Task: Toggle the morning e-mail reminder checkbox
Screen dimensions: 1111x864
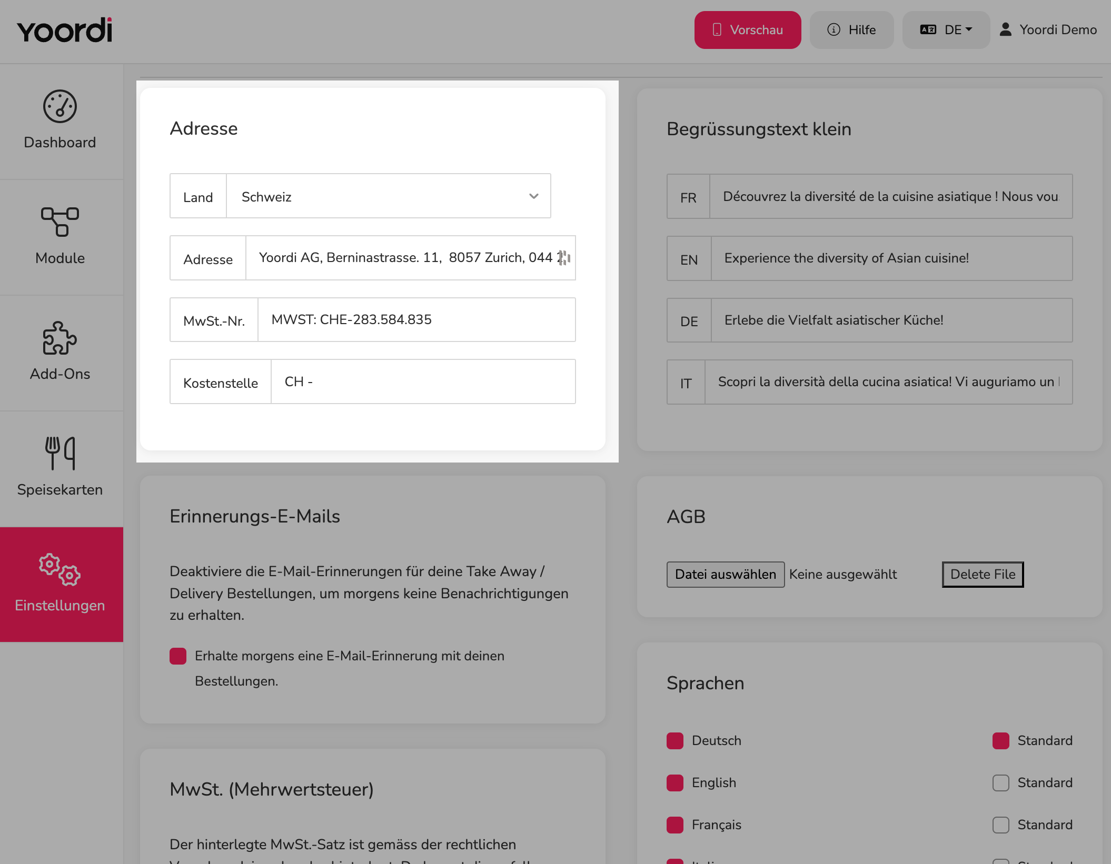Action: pyautogui.click(x=178, y=656)
